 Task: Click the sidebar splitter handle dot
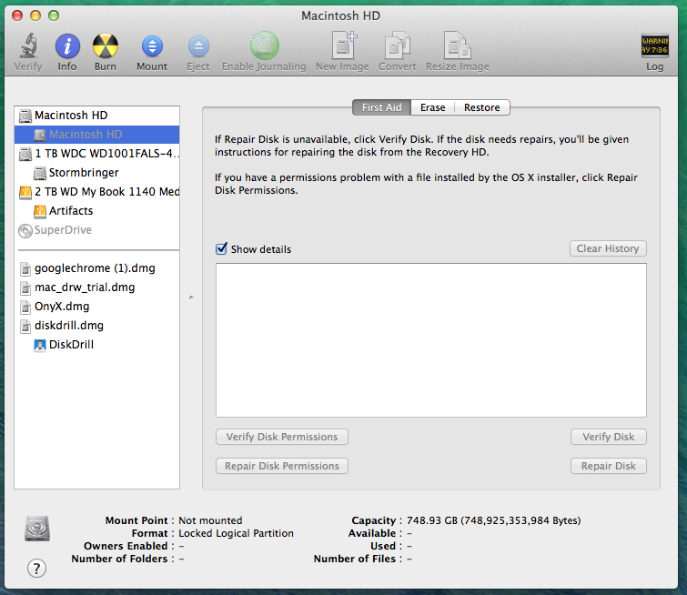pos(191,297)
